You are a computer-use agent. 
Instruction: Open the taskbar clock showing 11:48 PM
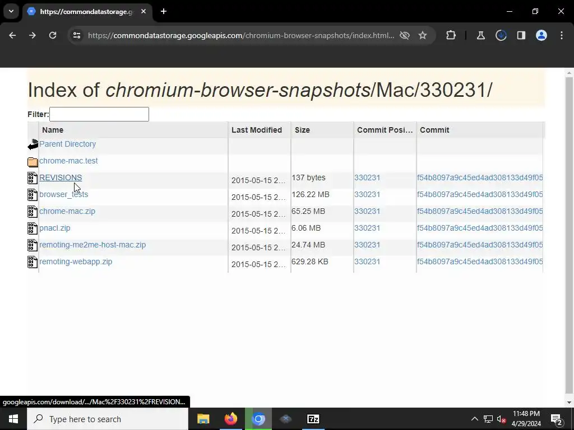[526, 419]
